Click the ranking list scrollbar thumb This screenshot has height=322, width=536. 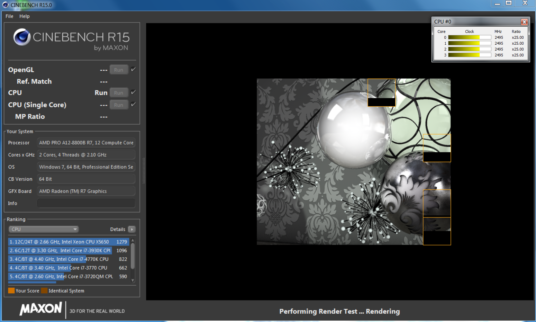pos(133,256)
